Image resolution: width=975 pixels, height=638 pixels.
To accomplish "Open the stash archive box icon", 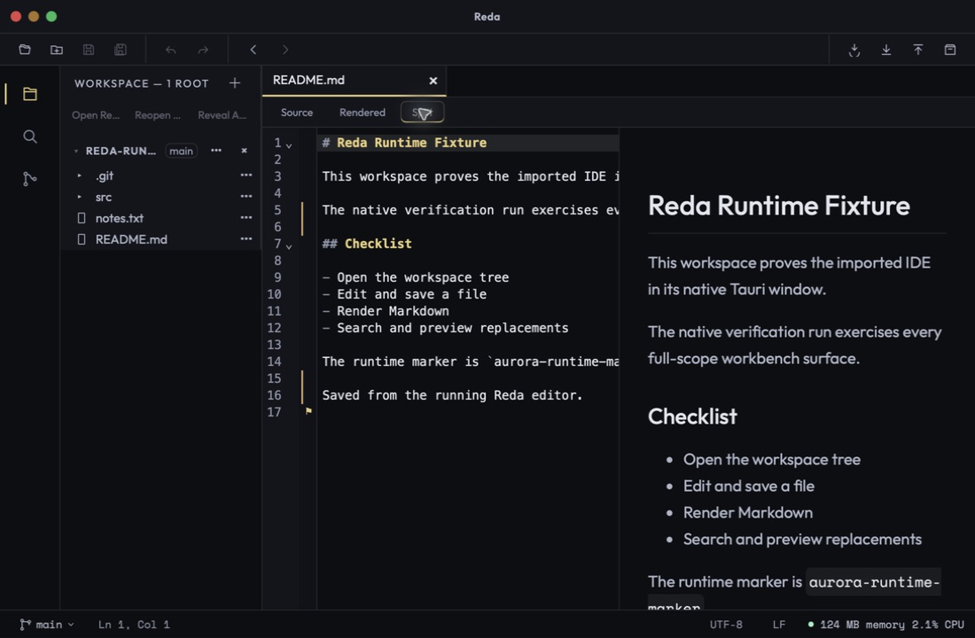I will pos(950,50).
